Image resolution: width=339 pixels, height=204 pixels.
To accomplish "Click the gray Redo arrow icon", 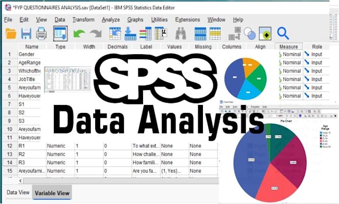I will coord(96,34).
